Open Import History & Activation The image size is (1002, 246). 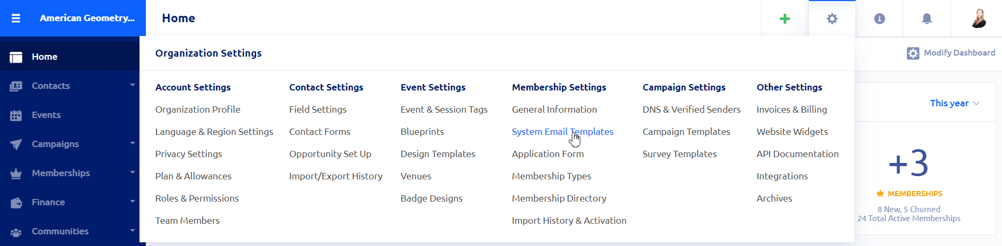coord(569,221)
